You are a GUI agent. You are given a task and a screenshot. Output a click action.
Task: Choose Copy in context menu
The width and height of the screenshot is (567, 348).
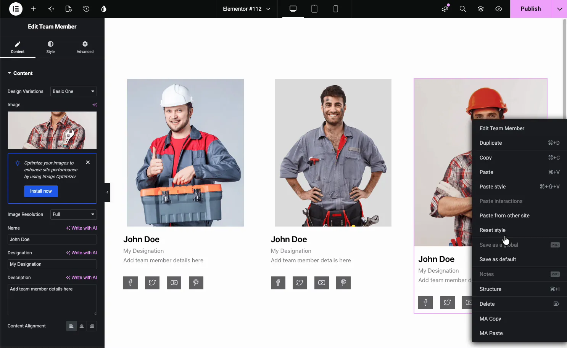click(x=519, y=158)
